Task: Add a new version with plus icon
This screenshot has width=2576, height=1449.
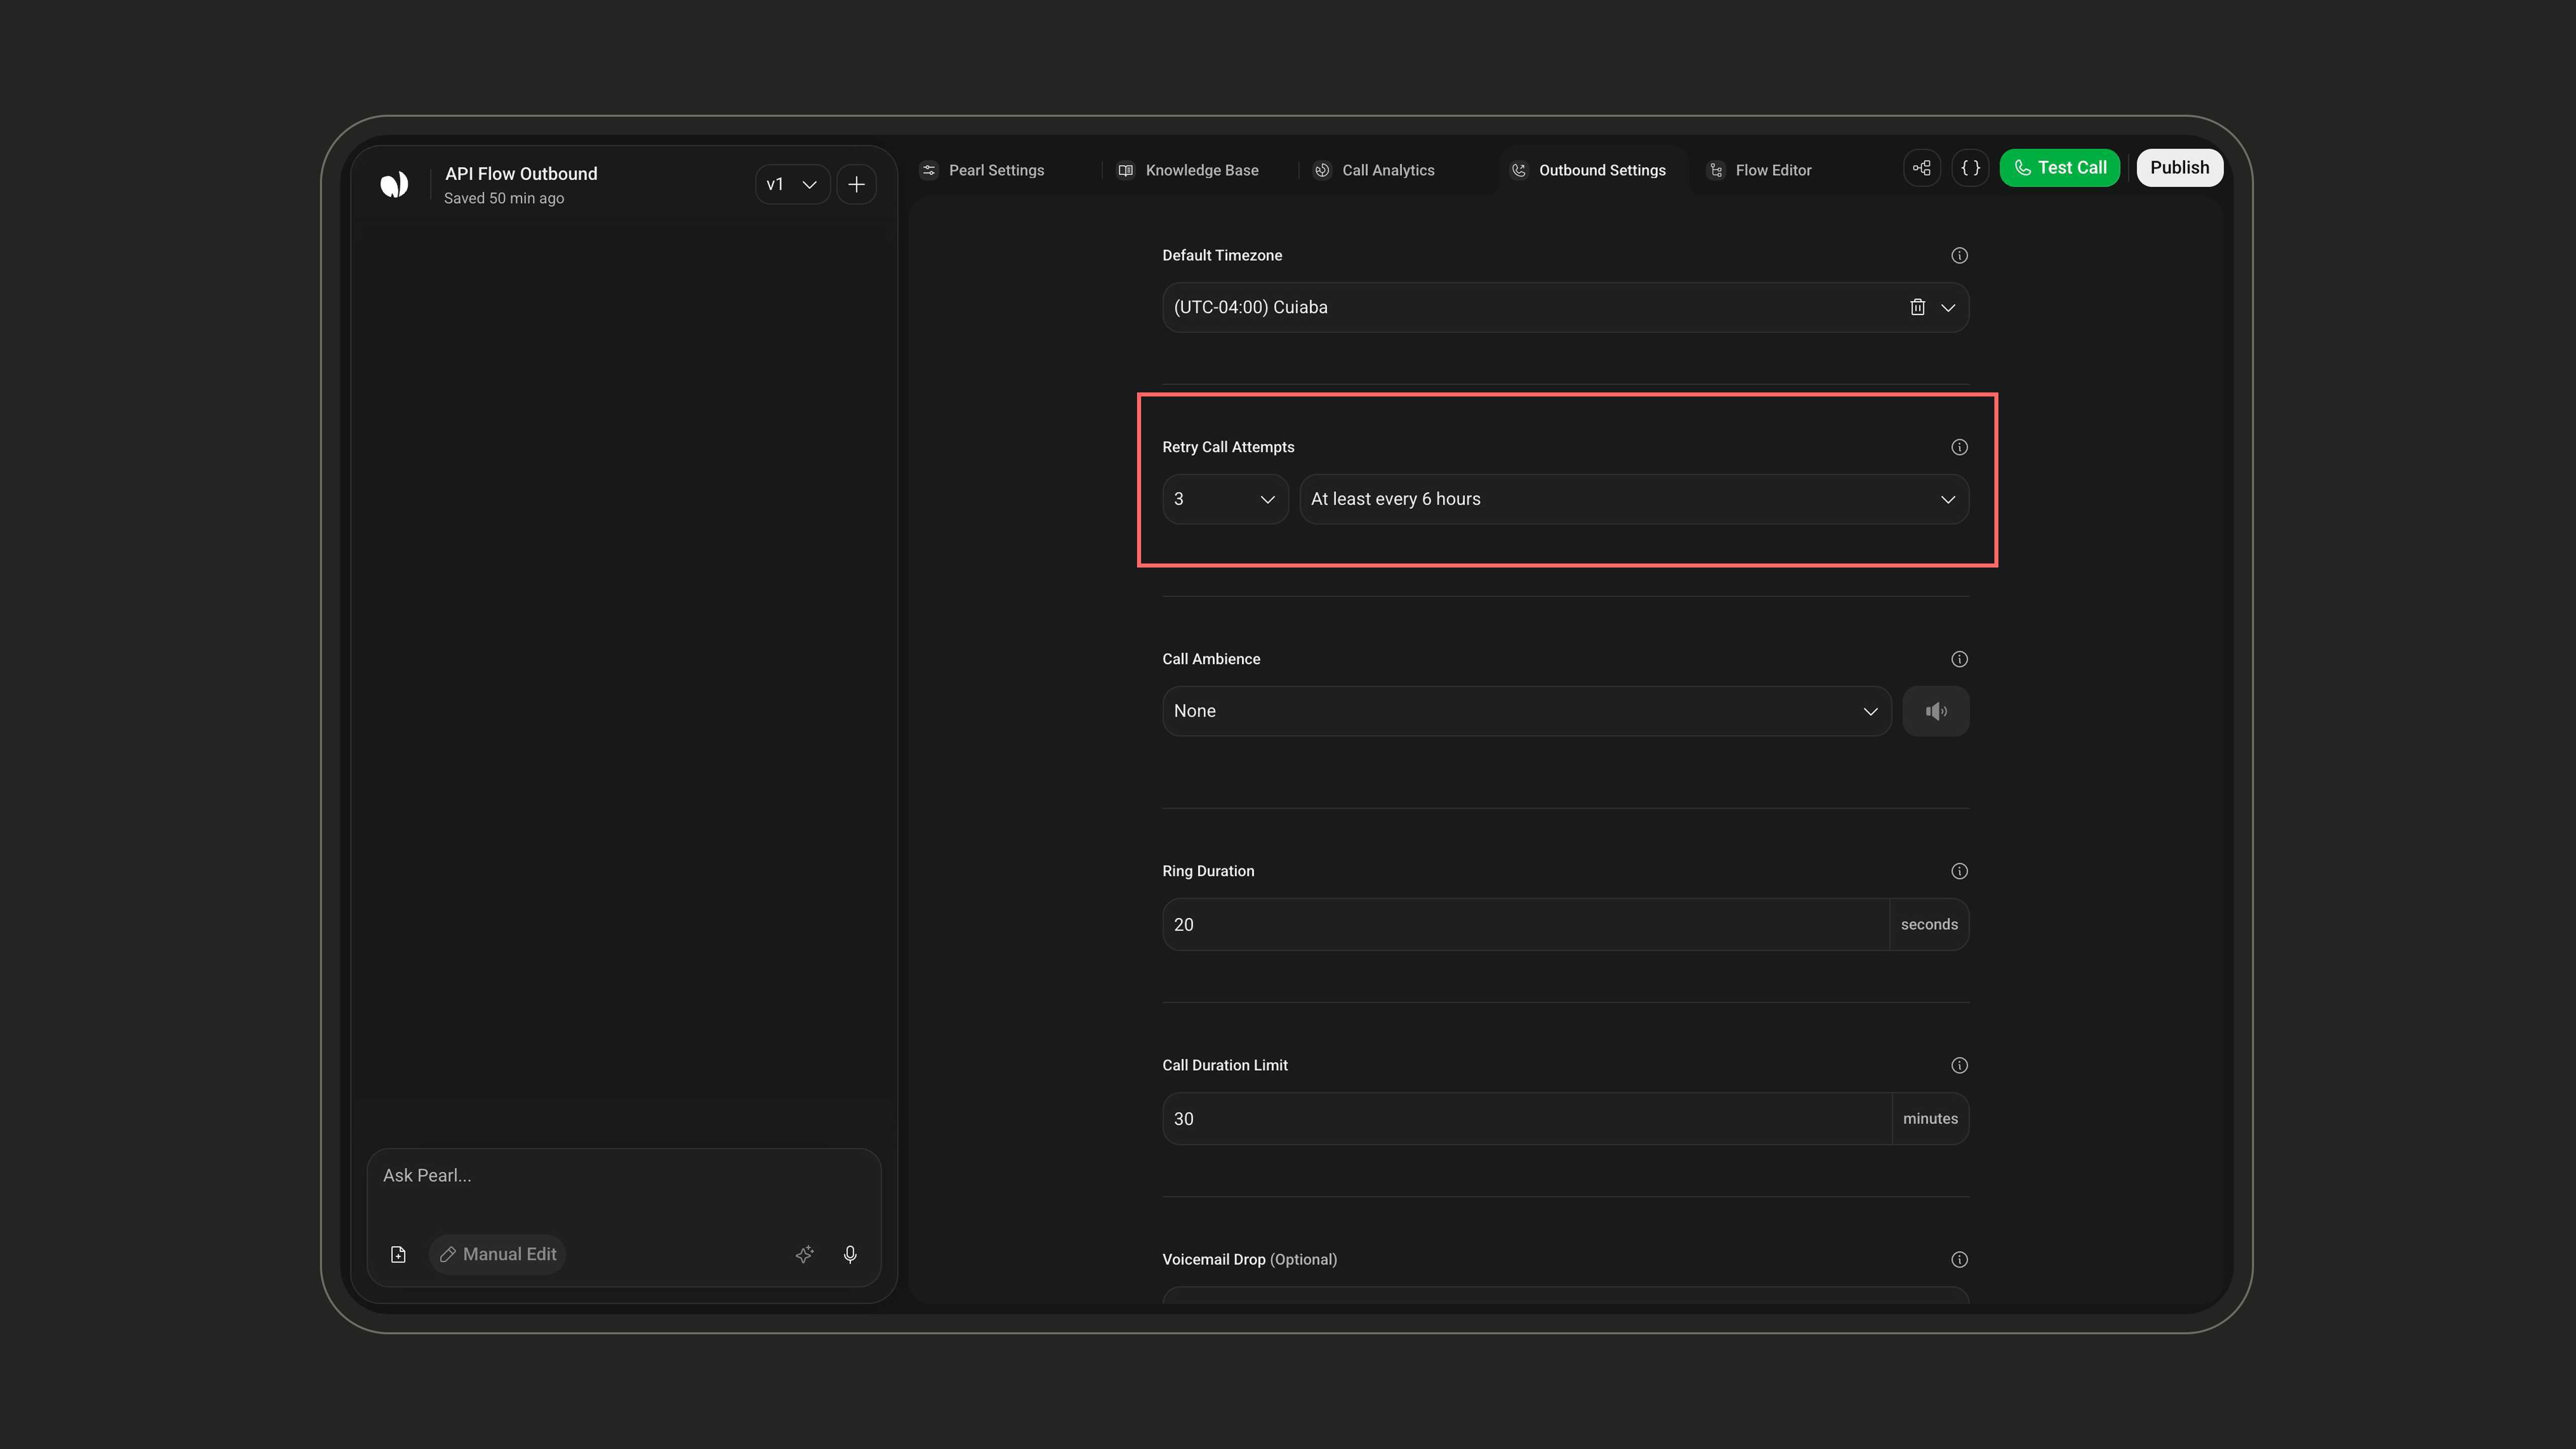Action: tap(856, 185)
